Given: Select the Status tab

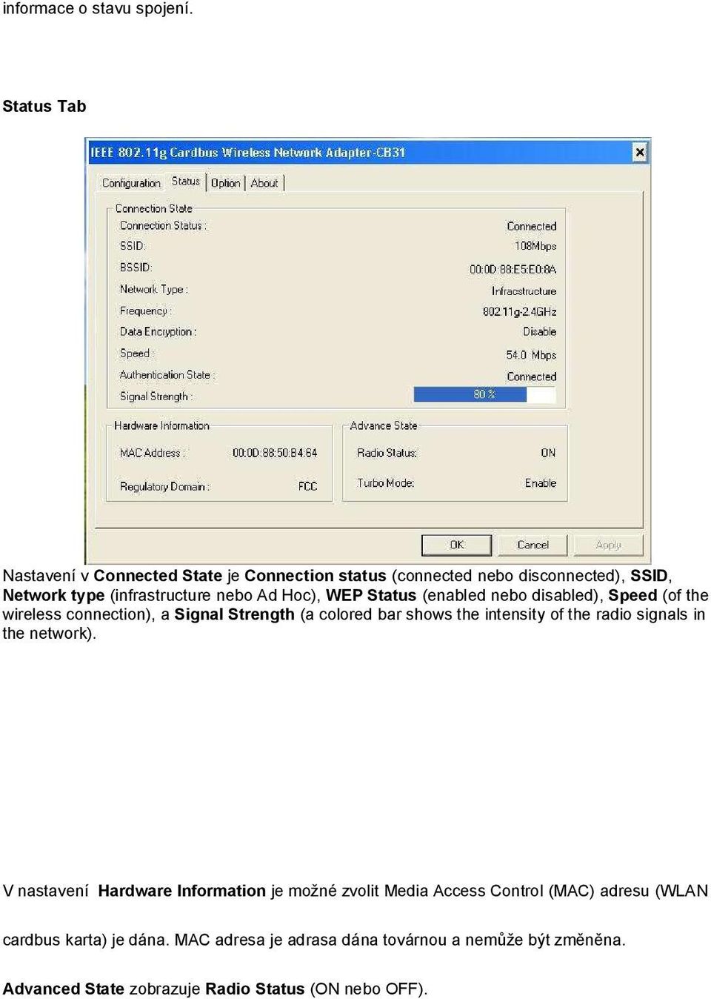Looking at the screenshot, I should tap(186, 181).
